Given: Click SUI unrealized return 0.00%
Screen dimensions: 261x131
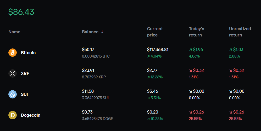Looking at the screenshot, I should pyautogui.click(x=235, y=98).
